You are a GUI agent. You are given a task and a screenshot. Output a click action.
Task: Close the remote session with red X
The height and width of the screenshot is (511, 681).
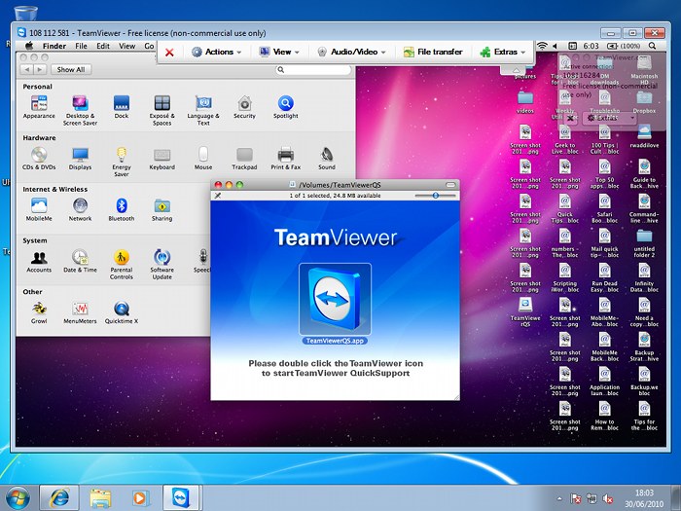pos(169,53)
